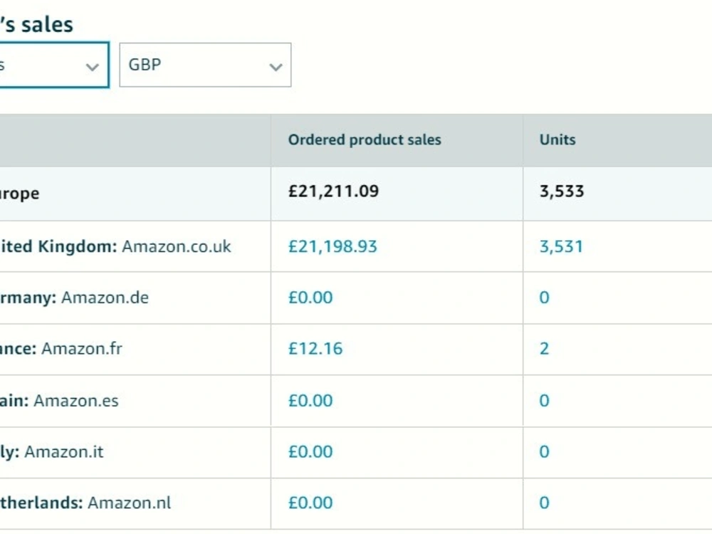Screen dimensions: 712x534
Task: Click Netherlands units value 0
Action: click(545, 503)
